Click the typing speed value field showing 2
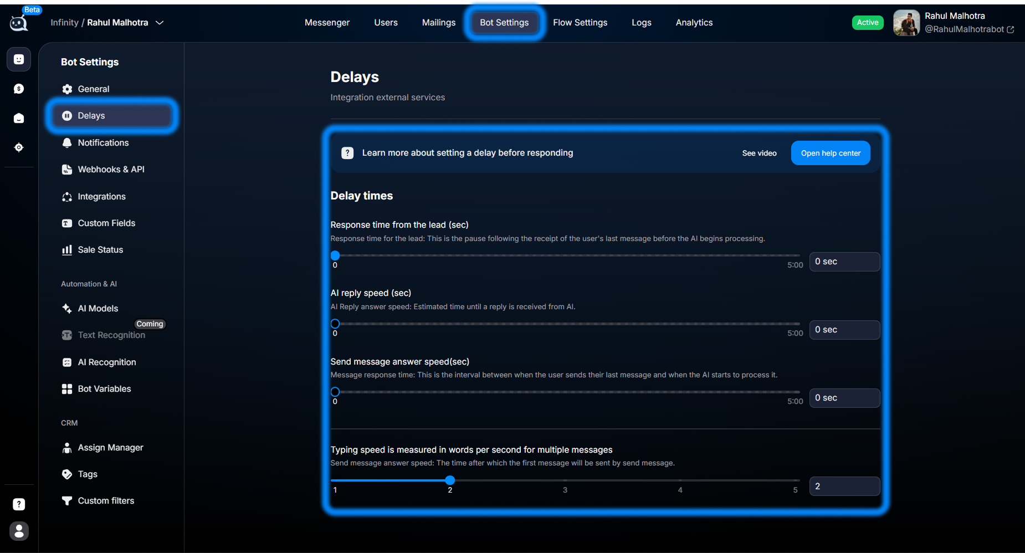Image resolution: width=1025 pixels, height=553 pixels. tap(844, 486)
